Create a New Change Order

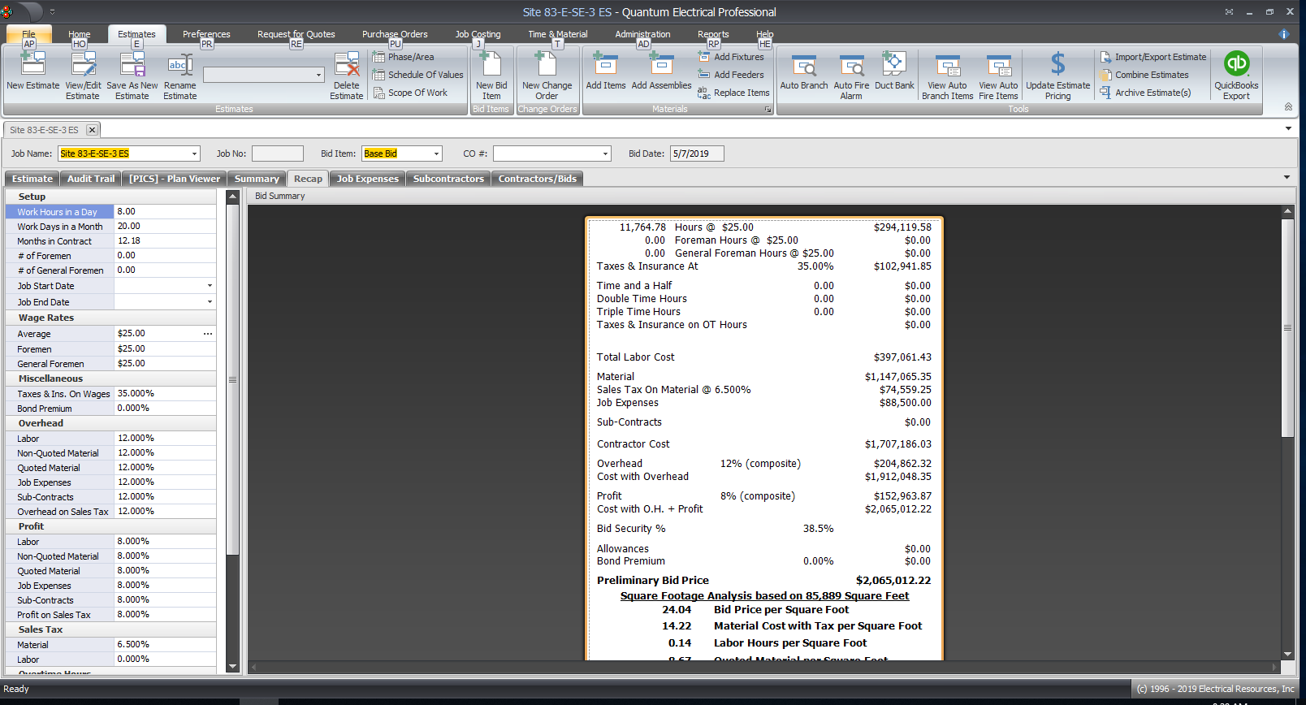pos(547,65)
